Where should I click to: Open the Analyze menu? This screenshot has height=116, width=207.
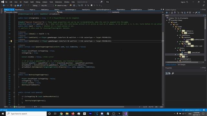[45, 2]
